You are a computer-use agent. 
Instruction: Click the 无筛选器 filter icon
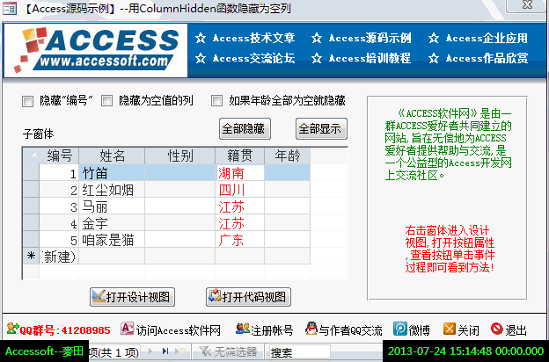coord(205,351)
